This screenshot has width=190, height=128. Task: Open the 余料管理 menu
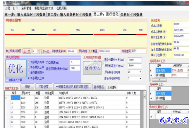(x=26, y=8)
